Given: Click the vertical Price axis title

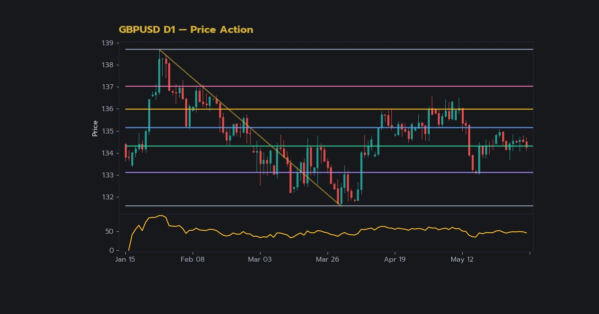Looking at the screenshot, I should point(95,128).
